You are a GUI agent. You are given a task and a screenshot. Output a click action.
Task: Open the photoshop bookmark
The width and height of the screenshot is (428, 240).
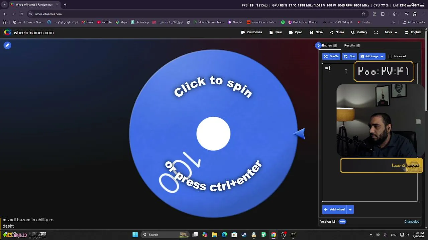tap(140, 22)
